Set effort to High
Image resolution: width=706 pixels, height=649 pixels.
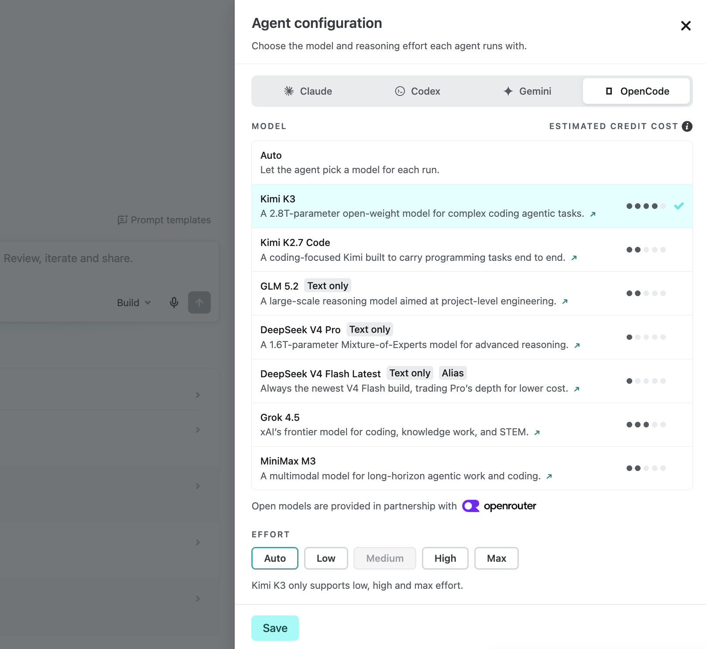tap(445, 558)
